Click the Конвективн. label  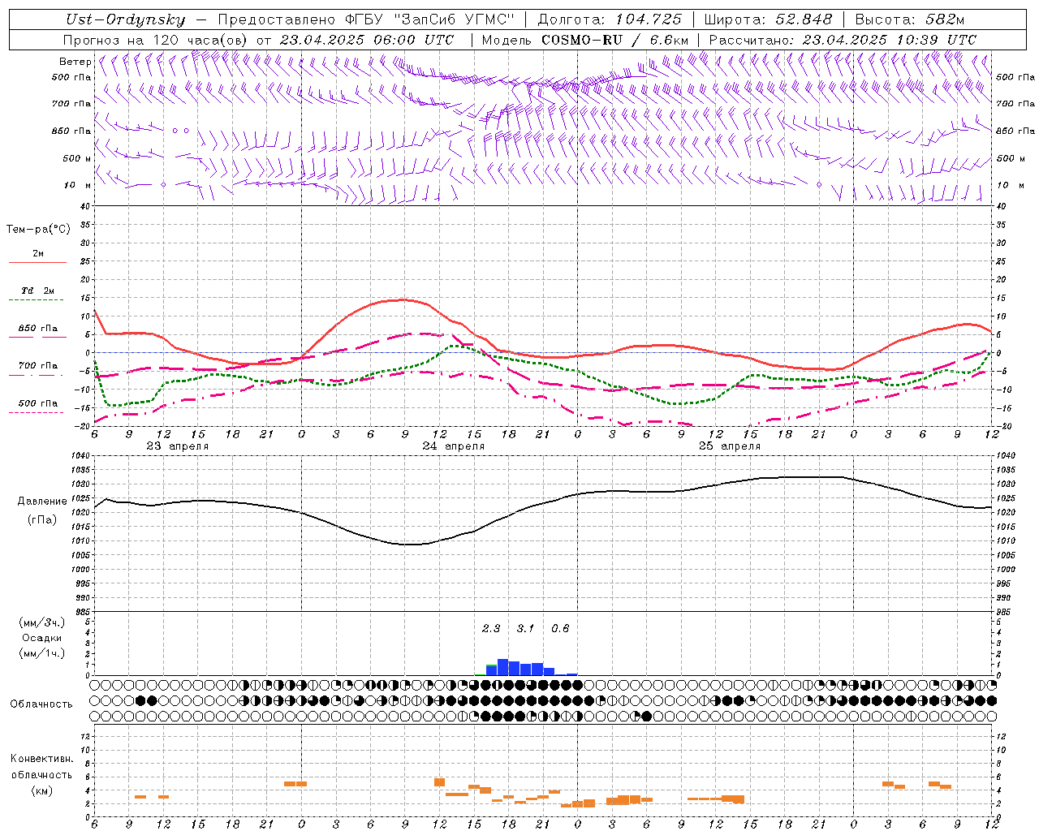point(42,759)
